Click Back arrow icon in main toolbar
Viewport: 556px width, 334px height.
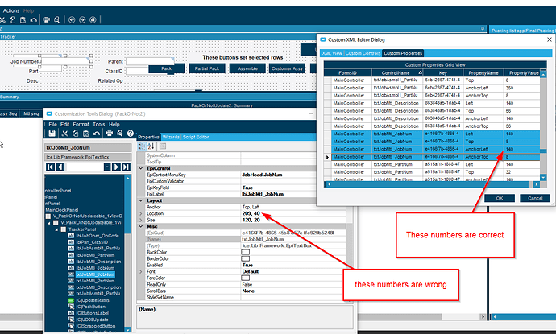click(72, 20)
